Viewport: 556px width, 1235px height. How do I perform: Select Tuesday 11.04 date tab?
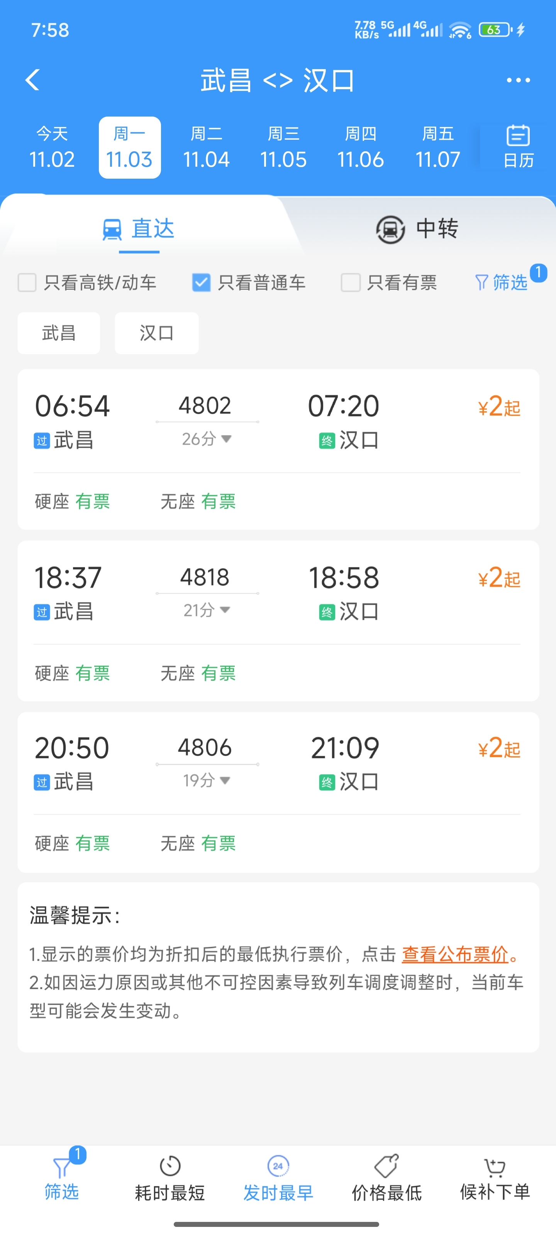[206, 148]
